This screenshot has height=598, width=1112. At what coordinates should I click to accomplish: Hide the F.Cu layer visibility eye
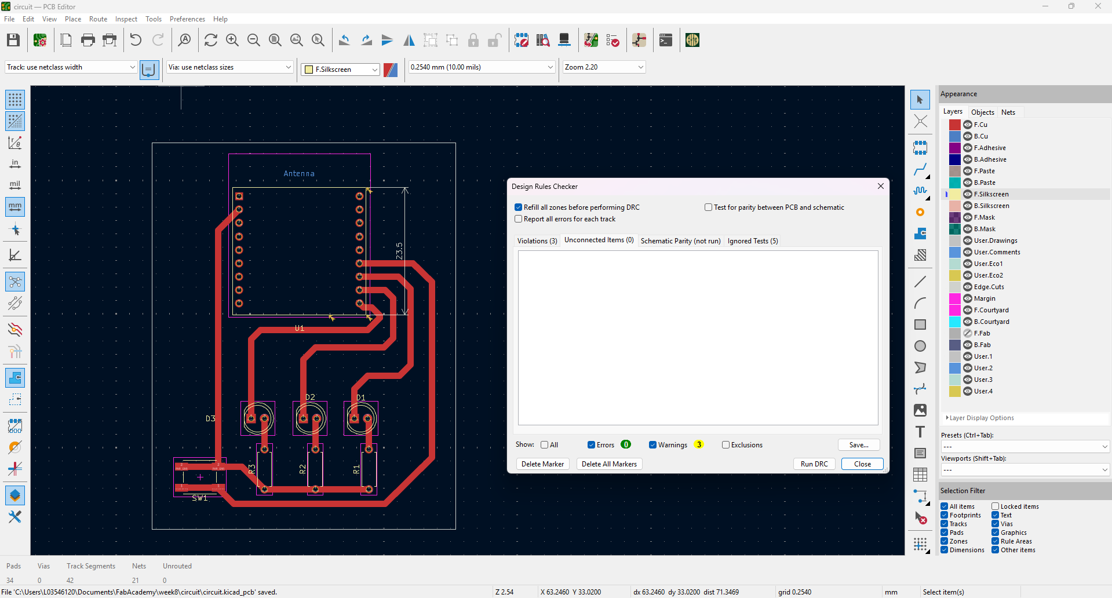tap(968, 125)
